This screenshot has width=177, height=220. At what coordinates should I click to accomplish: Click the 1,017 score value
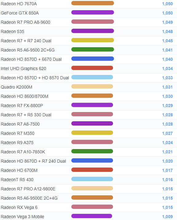(167, 170)
